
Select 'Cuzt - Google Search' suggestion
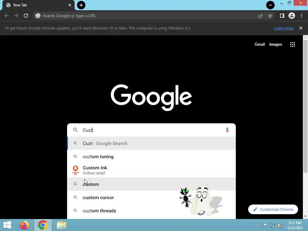[x=151, y=143]
